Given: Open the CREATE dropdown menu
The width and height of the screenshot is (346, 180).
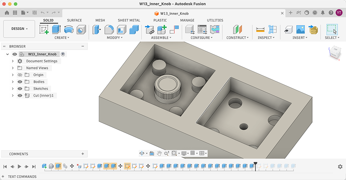Looking at the screenshot, I should [62, 38].
